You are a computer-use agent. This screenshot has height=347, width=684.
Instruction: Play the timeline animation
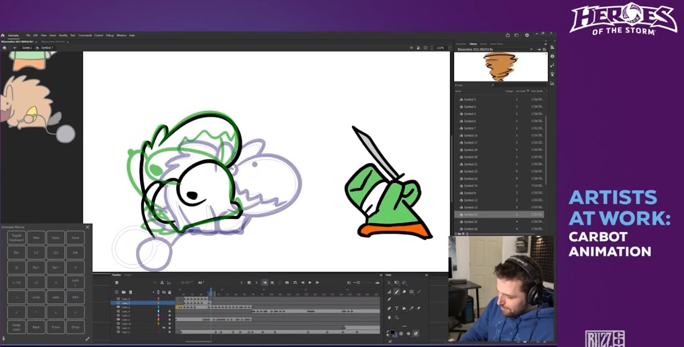pyautogui.click(x=310, y=282)
